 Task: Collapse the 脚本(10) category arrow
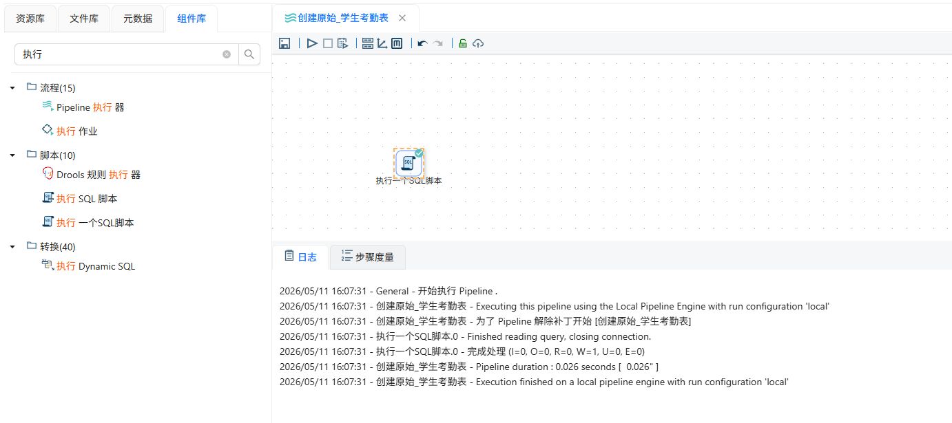pyautogui.click(x=12, y=155)
